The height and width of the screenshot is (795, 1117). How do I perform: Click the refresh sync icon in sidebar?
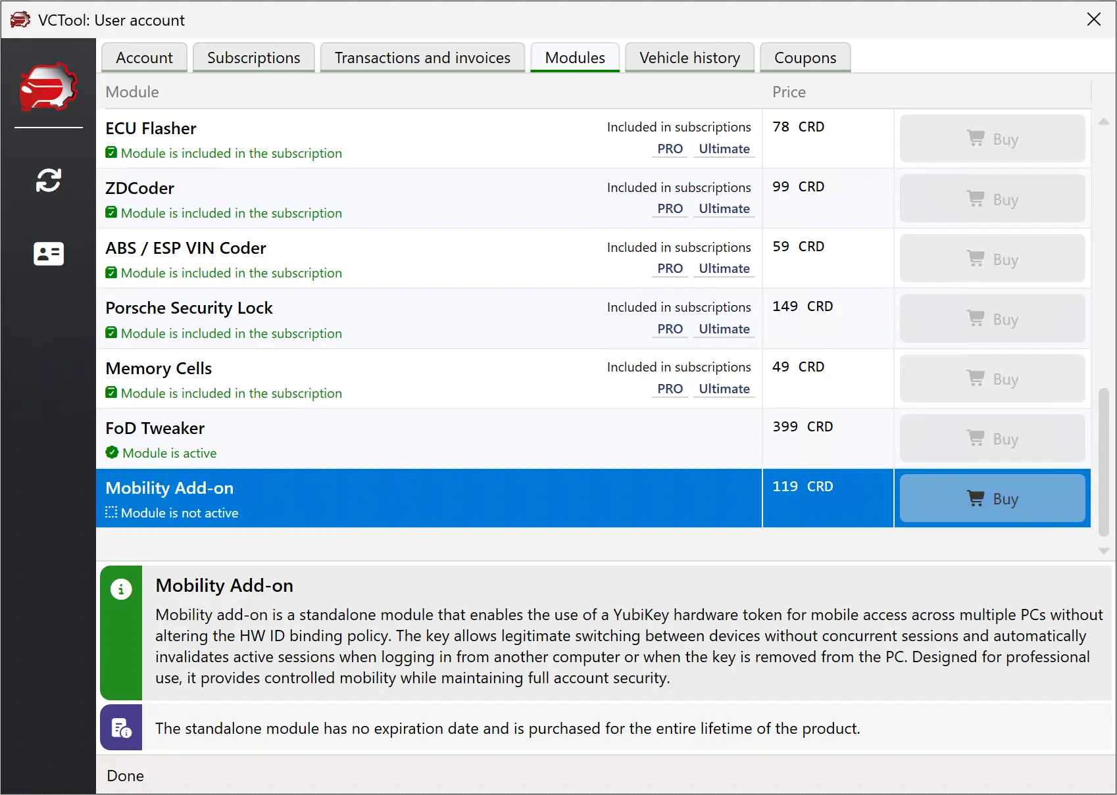(48, 180)
